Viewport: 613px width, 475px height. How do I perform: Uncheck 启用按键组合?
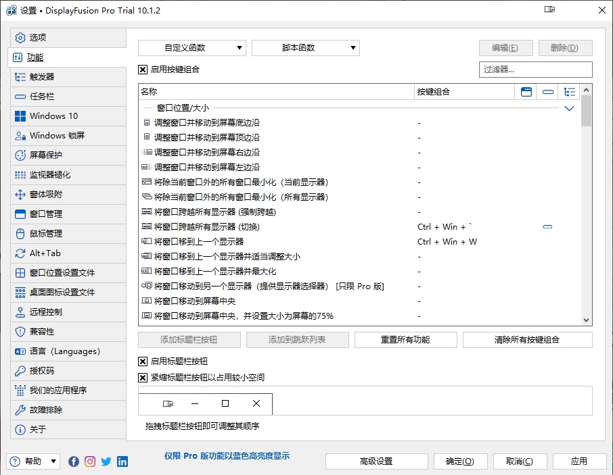(142, 69)
